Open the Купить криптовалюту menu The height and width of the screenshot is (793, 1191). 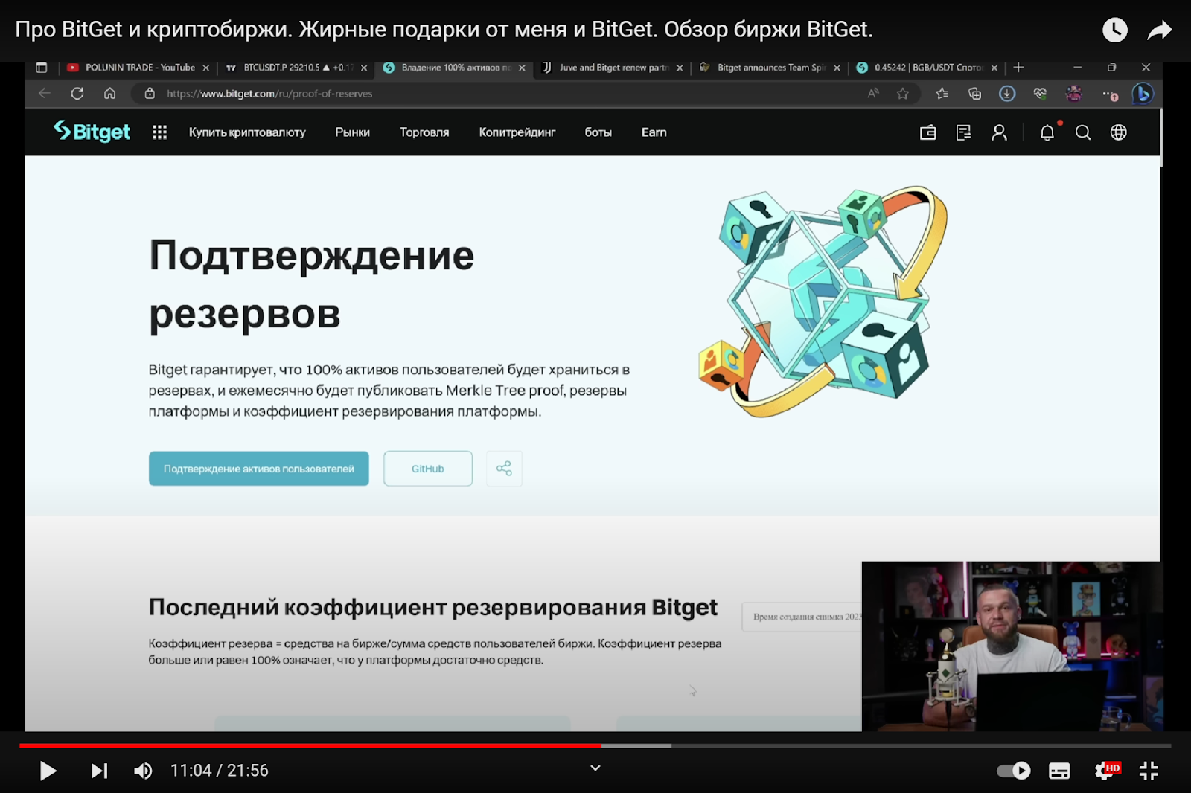tap(247, 132)
